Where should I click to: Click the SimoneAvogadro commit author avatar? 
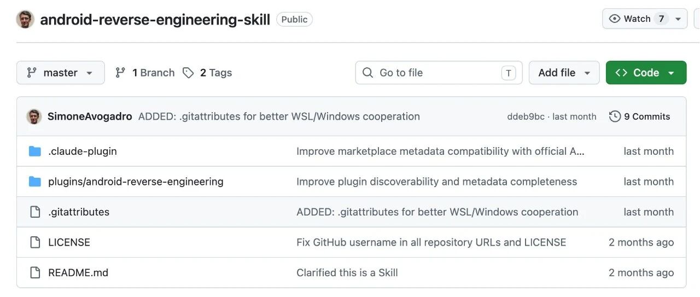[34, 117]
